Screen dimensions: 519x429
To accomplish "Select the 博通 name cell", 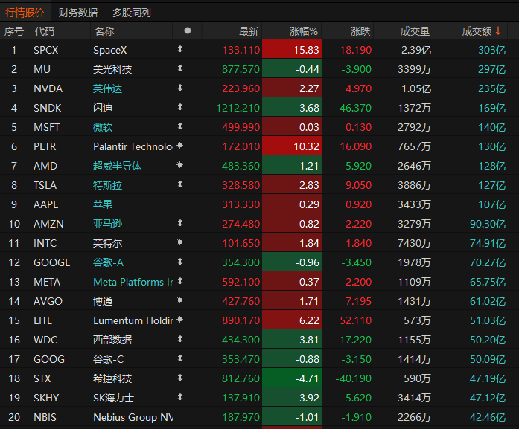I will pos(103,301).
